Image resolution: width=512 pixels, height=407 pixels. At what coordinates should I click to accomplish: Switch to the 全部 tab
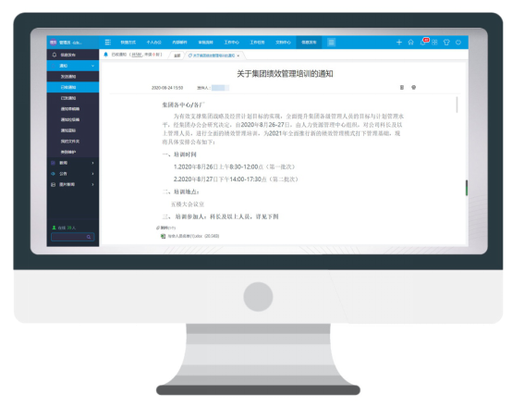pos(177,55)
